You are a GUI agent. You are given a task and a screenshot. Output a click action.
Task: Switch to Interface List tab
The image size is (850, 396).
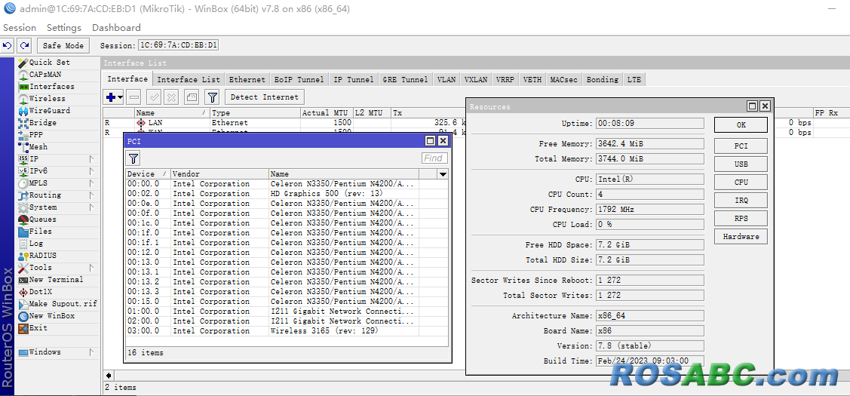pos(189,79)
